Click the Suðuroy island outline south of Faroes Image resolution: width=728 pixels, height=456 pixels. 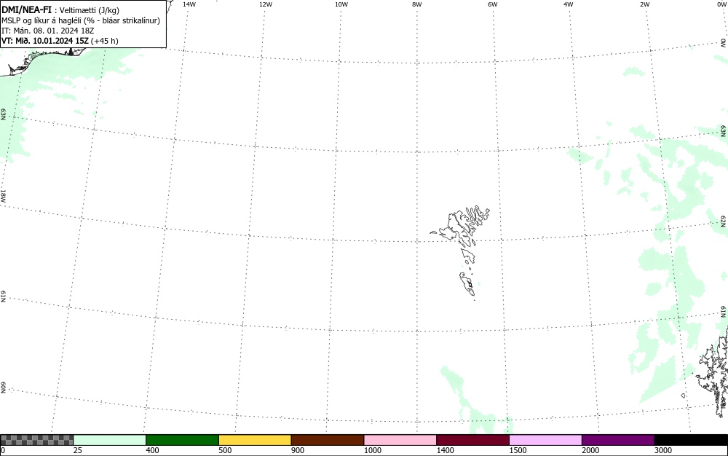467,283
